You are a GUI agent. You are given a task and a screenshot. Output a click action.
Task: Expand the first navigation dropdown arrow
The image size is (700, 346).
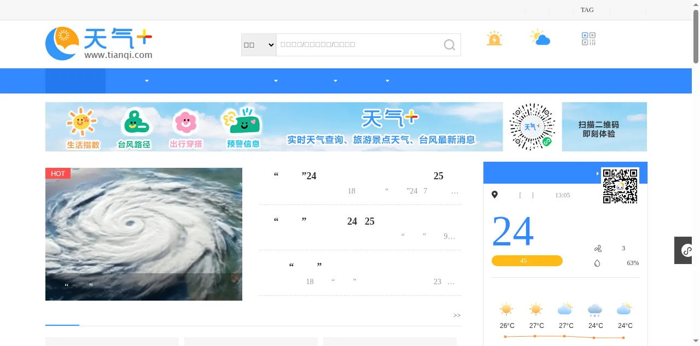click(147, 81)
